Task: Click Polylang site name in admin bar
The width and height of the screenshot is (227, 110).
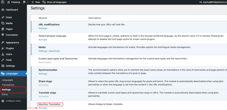Action: pyautogui.click(x=16, y=2)
